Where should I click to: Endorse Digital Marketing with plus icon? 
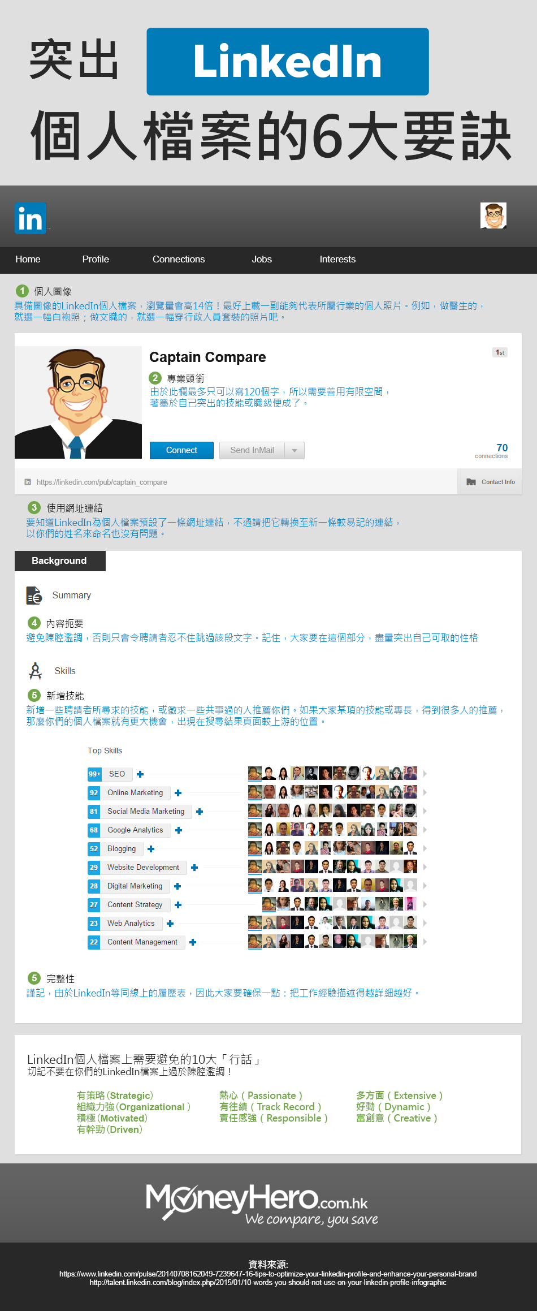(x=177, y=886)
